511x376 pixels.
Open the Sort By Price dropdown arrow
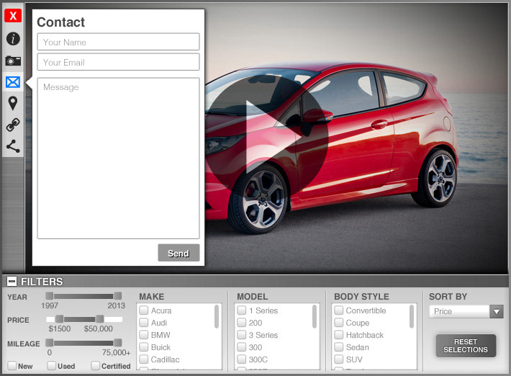pos(497,311)
